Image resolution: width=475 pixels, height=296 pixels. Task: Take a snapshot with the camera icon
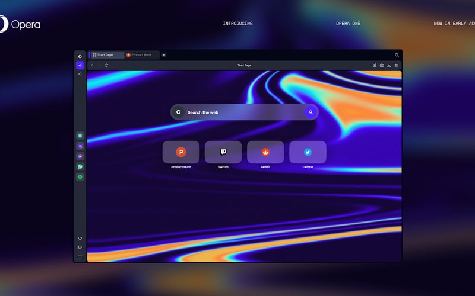pos(382,65)
